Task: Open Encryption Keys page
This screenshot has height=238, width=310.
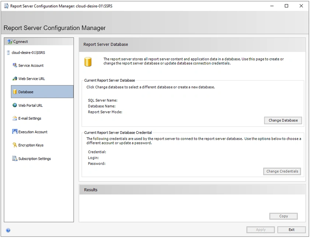Action: coord(31,145)
